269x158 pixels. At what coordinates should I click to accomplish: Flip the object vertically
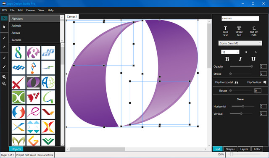tap(257, 82)
